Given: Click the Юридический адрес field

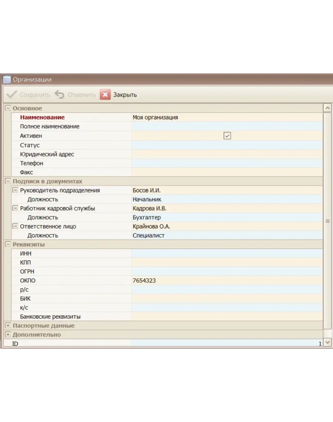Looking at the screenshot, I should [227, 154].
